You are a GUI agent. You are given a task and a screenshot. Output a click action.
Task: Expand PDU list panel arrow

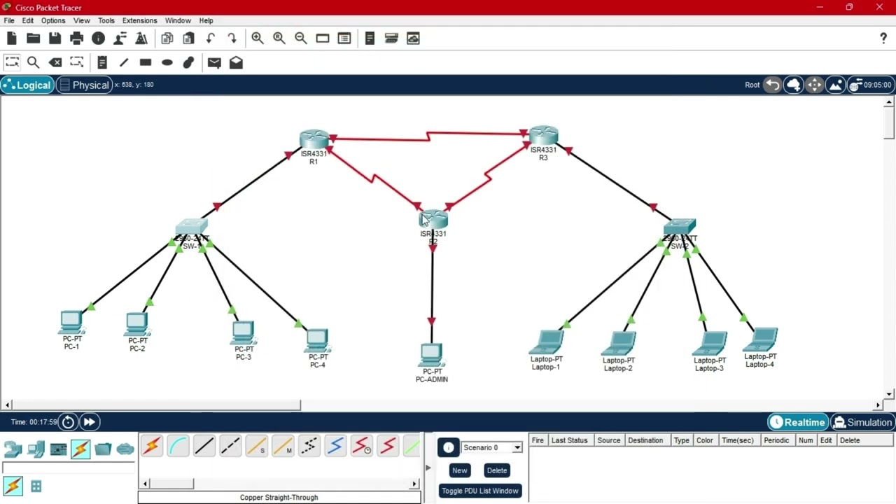tap(428, 468)
